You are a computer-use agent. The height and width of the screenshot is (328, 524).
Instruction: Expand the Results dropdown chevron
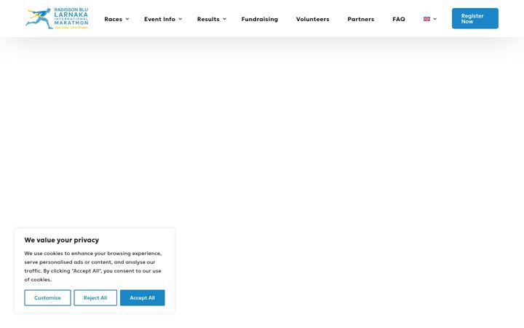tap(225, 19)
